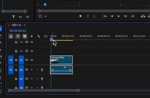Mute the A3 track

coord(32,88)
